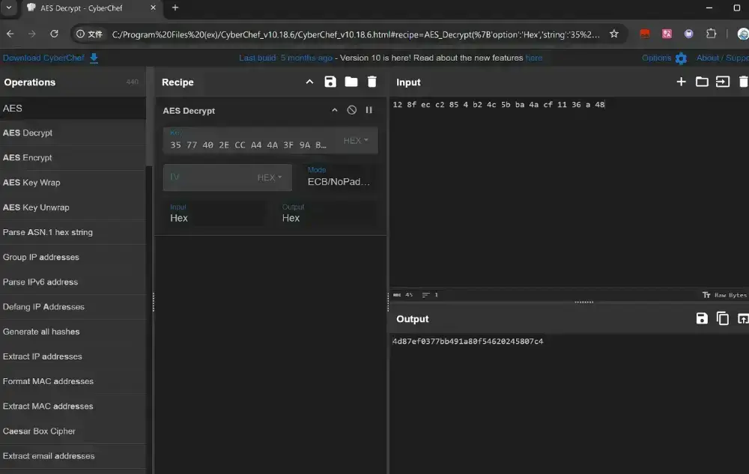
Task: Open file as input icon
Action: pos(723,82)
